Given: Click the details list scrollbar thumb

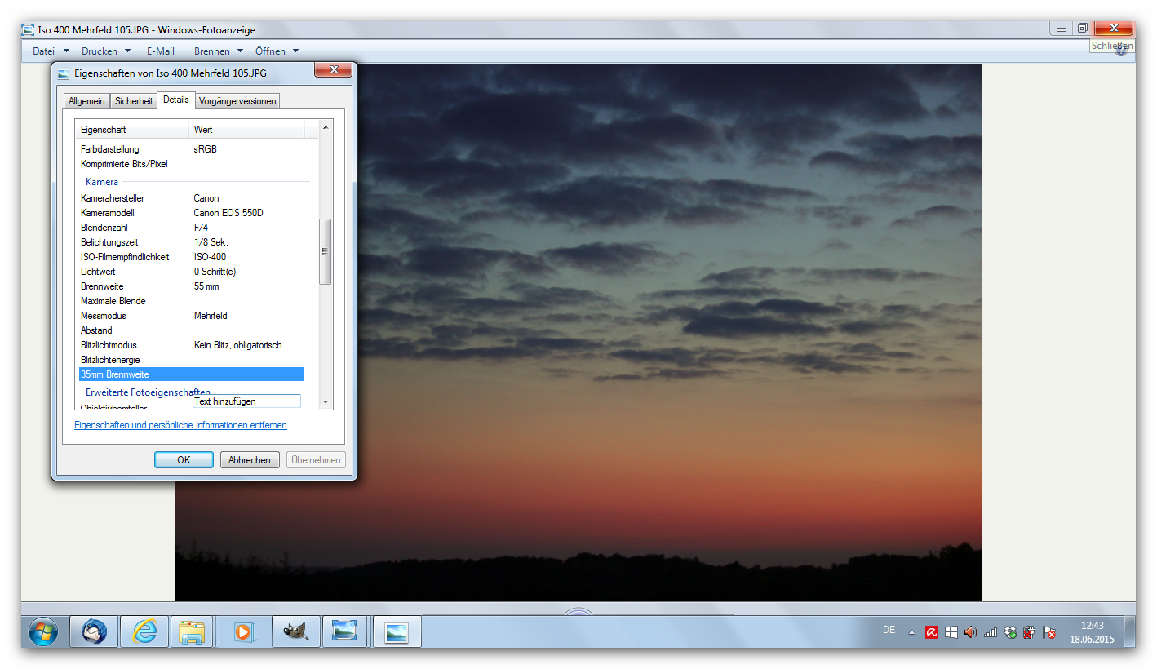Looking at the screenshot, I should coord(326,251).
